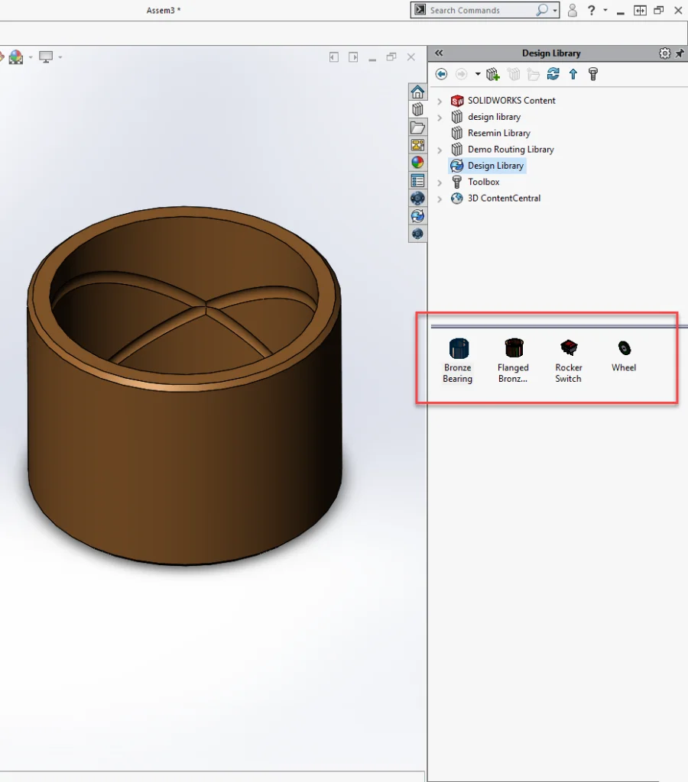Toggle the Design Library pin
Screen dimensions: 688x782
[680, 53]
